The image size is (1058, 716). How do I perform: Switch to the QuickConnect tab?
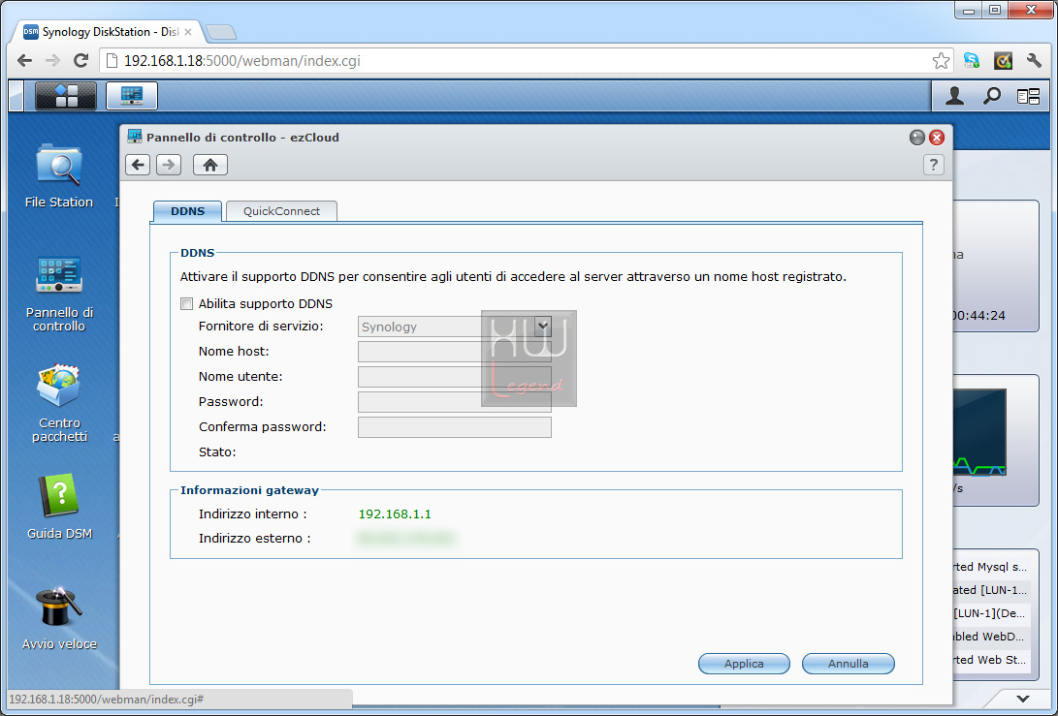click(x=281, y=211)
